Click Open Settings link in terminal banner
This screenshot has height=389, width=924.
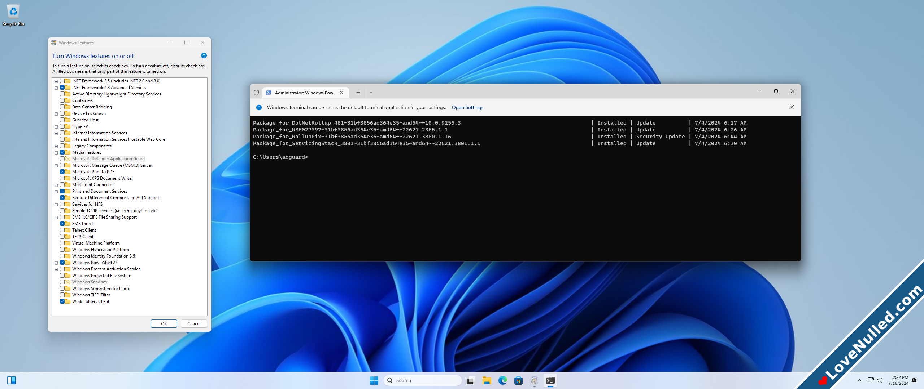point(467,108)
